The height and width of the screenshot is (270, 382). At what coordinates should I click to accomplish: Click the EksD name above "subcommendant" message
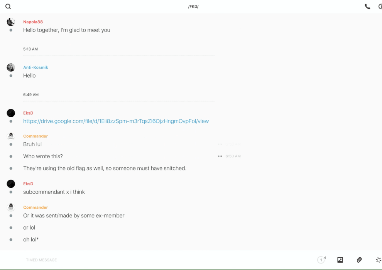click(x=28, y=184)
